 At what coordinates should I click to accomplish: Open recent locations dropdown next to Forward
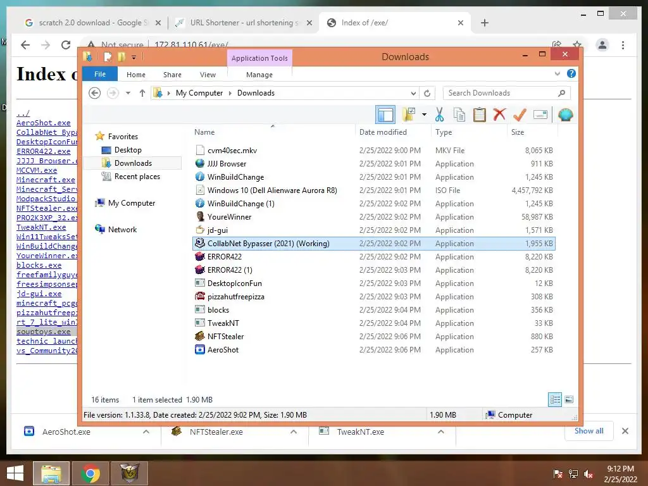128,93
